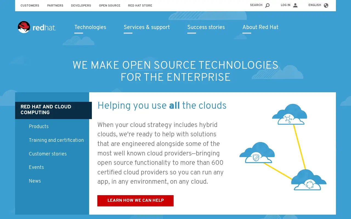Select Red Hat and Cloud Computing tab

53,110
